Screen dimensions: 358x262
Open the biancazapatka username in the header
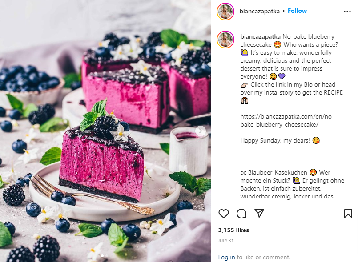259,11
